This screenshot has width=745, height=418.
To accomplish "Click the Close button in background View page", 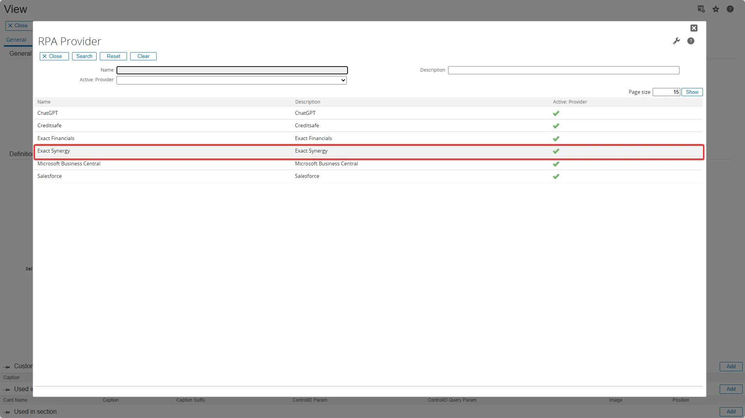I will 18,26.
